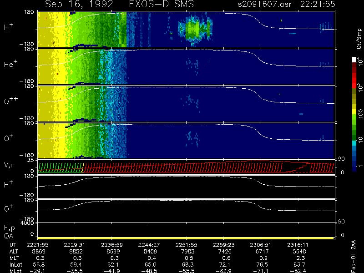364x273 pixels.
Task: Click the UT value "2229:31"
Action: (x=75, y=245)
